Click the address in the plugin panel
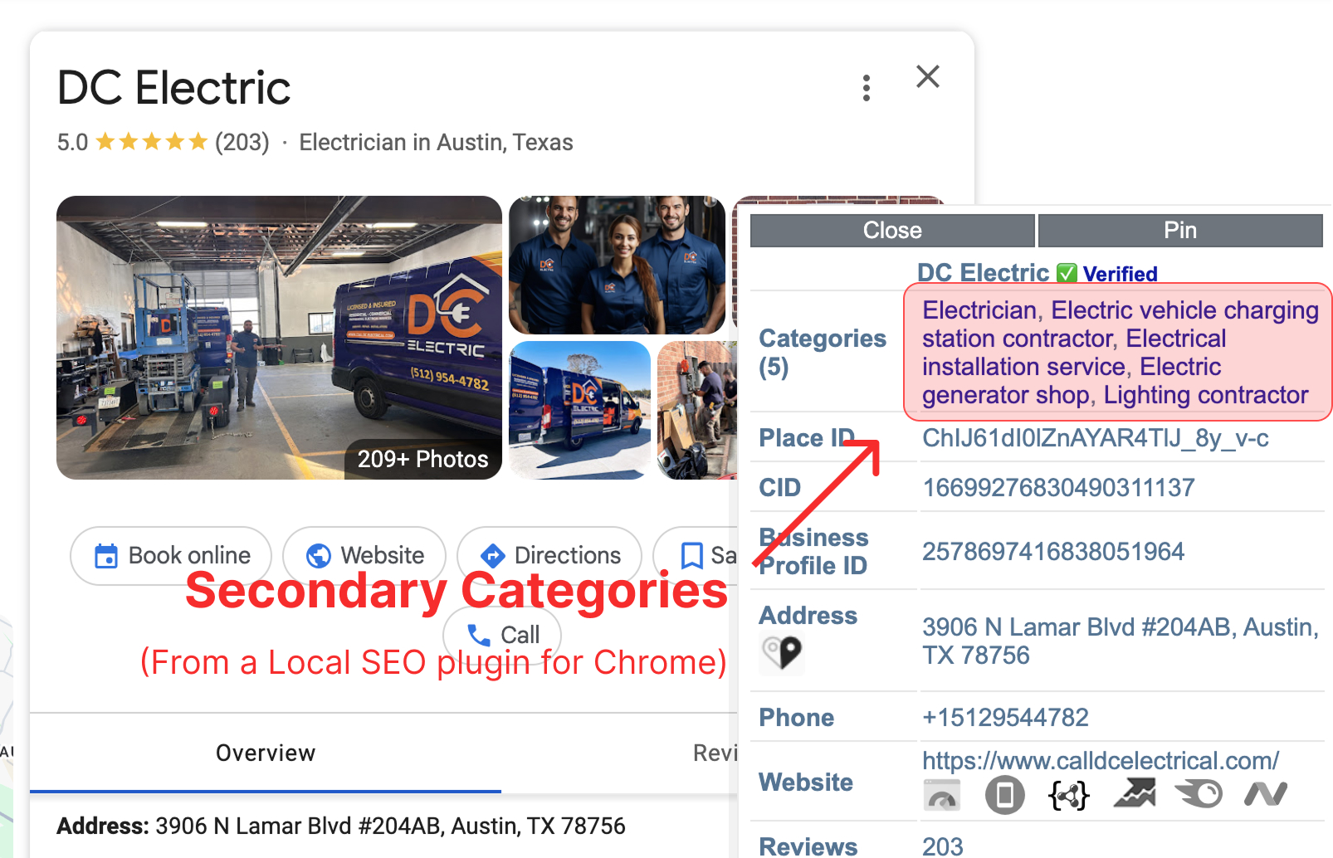1333x858 pixels. point(1121,641)
